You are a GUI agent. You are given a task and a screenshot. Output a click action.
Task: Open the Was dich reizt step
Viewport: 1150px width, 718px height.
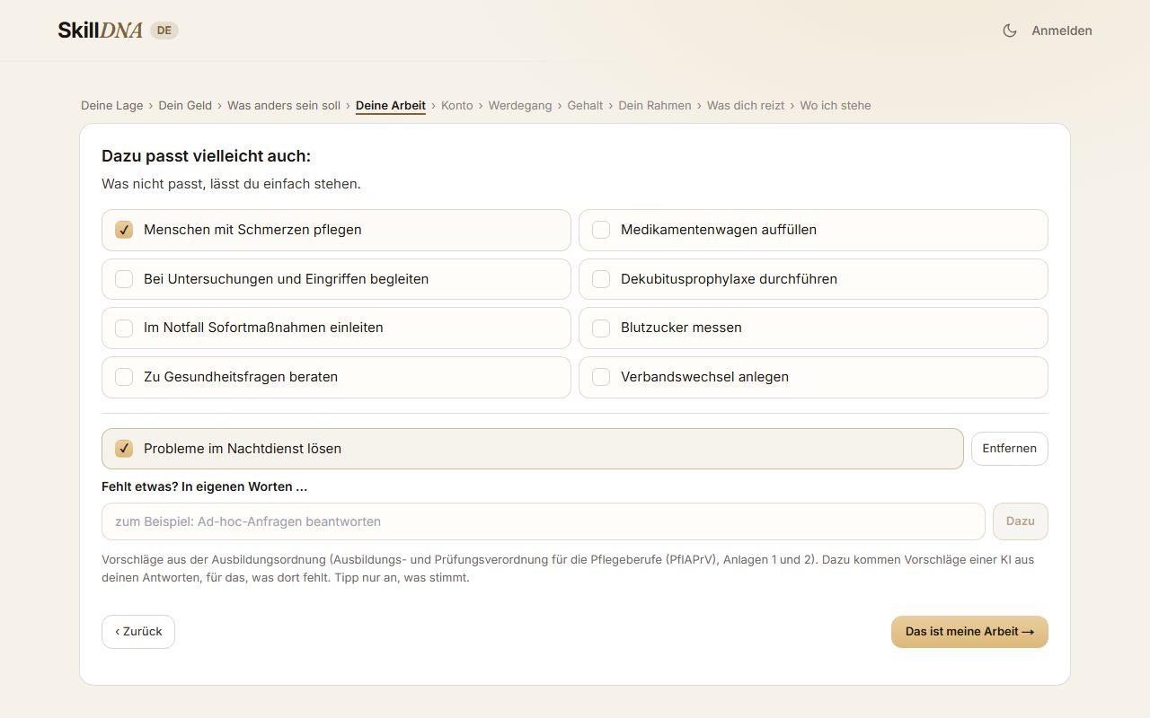point(746,106)
